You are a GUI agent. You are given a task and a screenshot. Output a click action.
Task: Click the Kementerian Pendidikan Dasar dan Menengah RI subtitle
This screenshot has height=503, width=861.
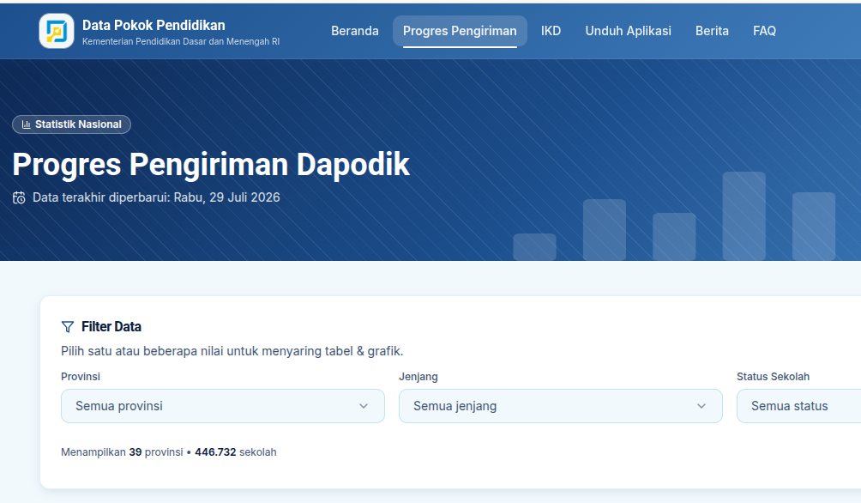(181, 42)
